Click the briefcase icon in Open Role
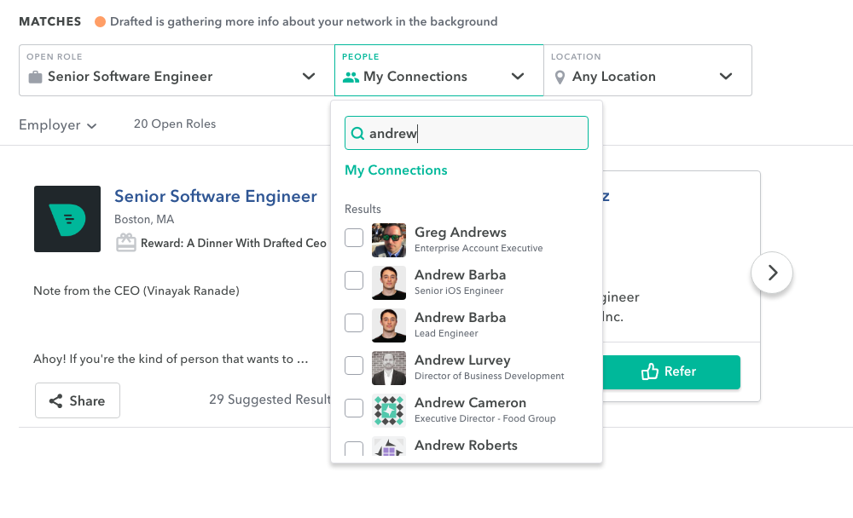 35,77
